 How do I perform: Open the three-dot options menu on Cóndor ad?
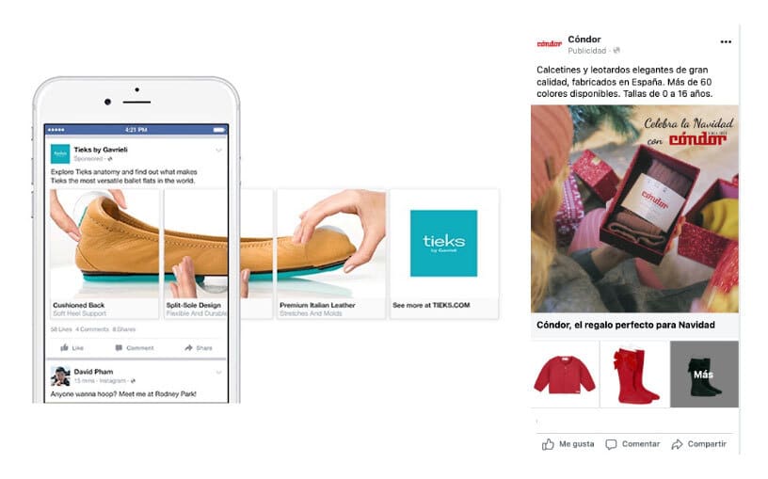[726, 42]
